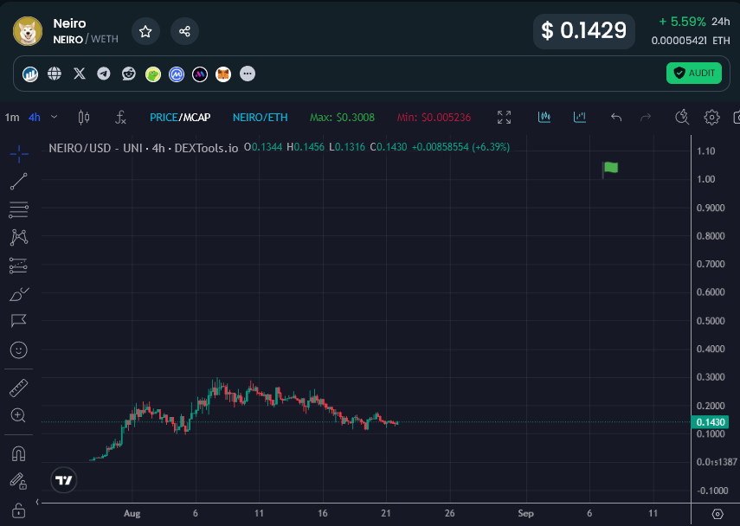Select the 4h timeframe
740x526 pixels.
pyautogui.click(x=35, y=118)
